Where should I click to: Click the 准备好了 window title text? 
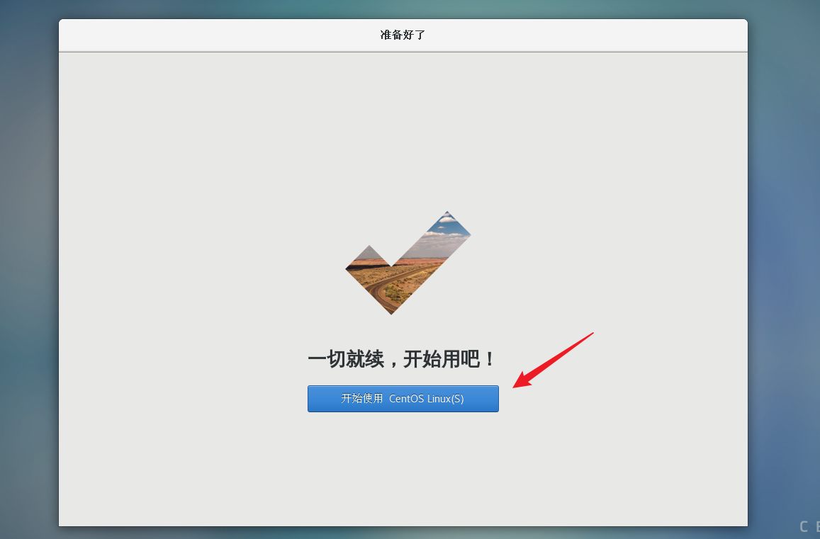(x=403, y=35)
